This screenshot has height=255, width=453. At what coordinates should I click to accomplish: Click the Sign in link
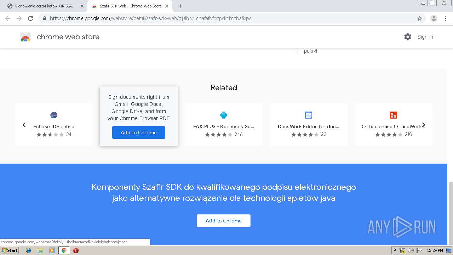(x=425, y=37)
